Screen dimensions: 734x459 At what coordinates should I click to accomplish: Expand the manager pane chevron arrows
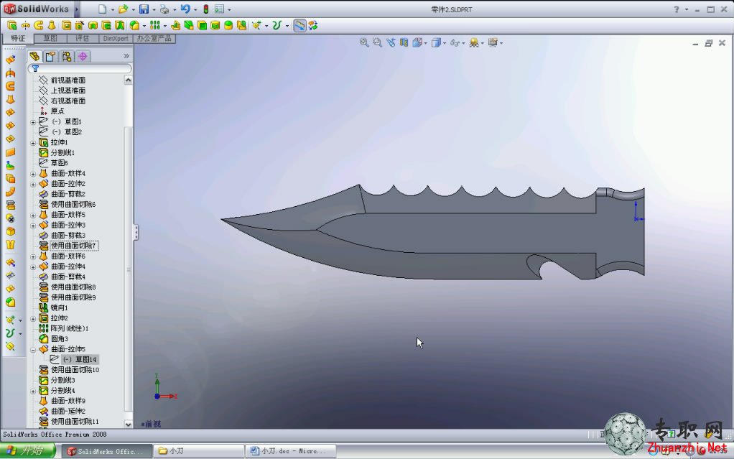pos(126,56)
